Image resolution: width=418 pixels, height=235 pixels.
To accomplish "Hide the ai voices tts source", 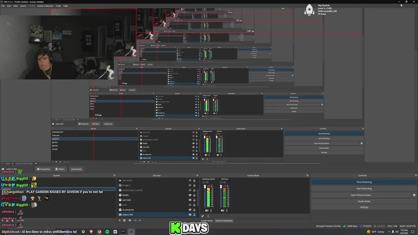I will [190, 210].
